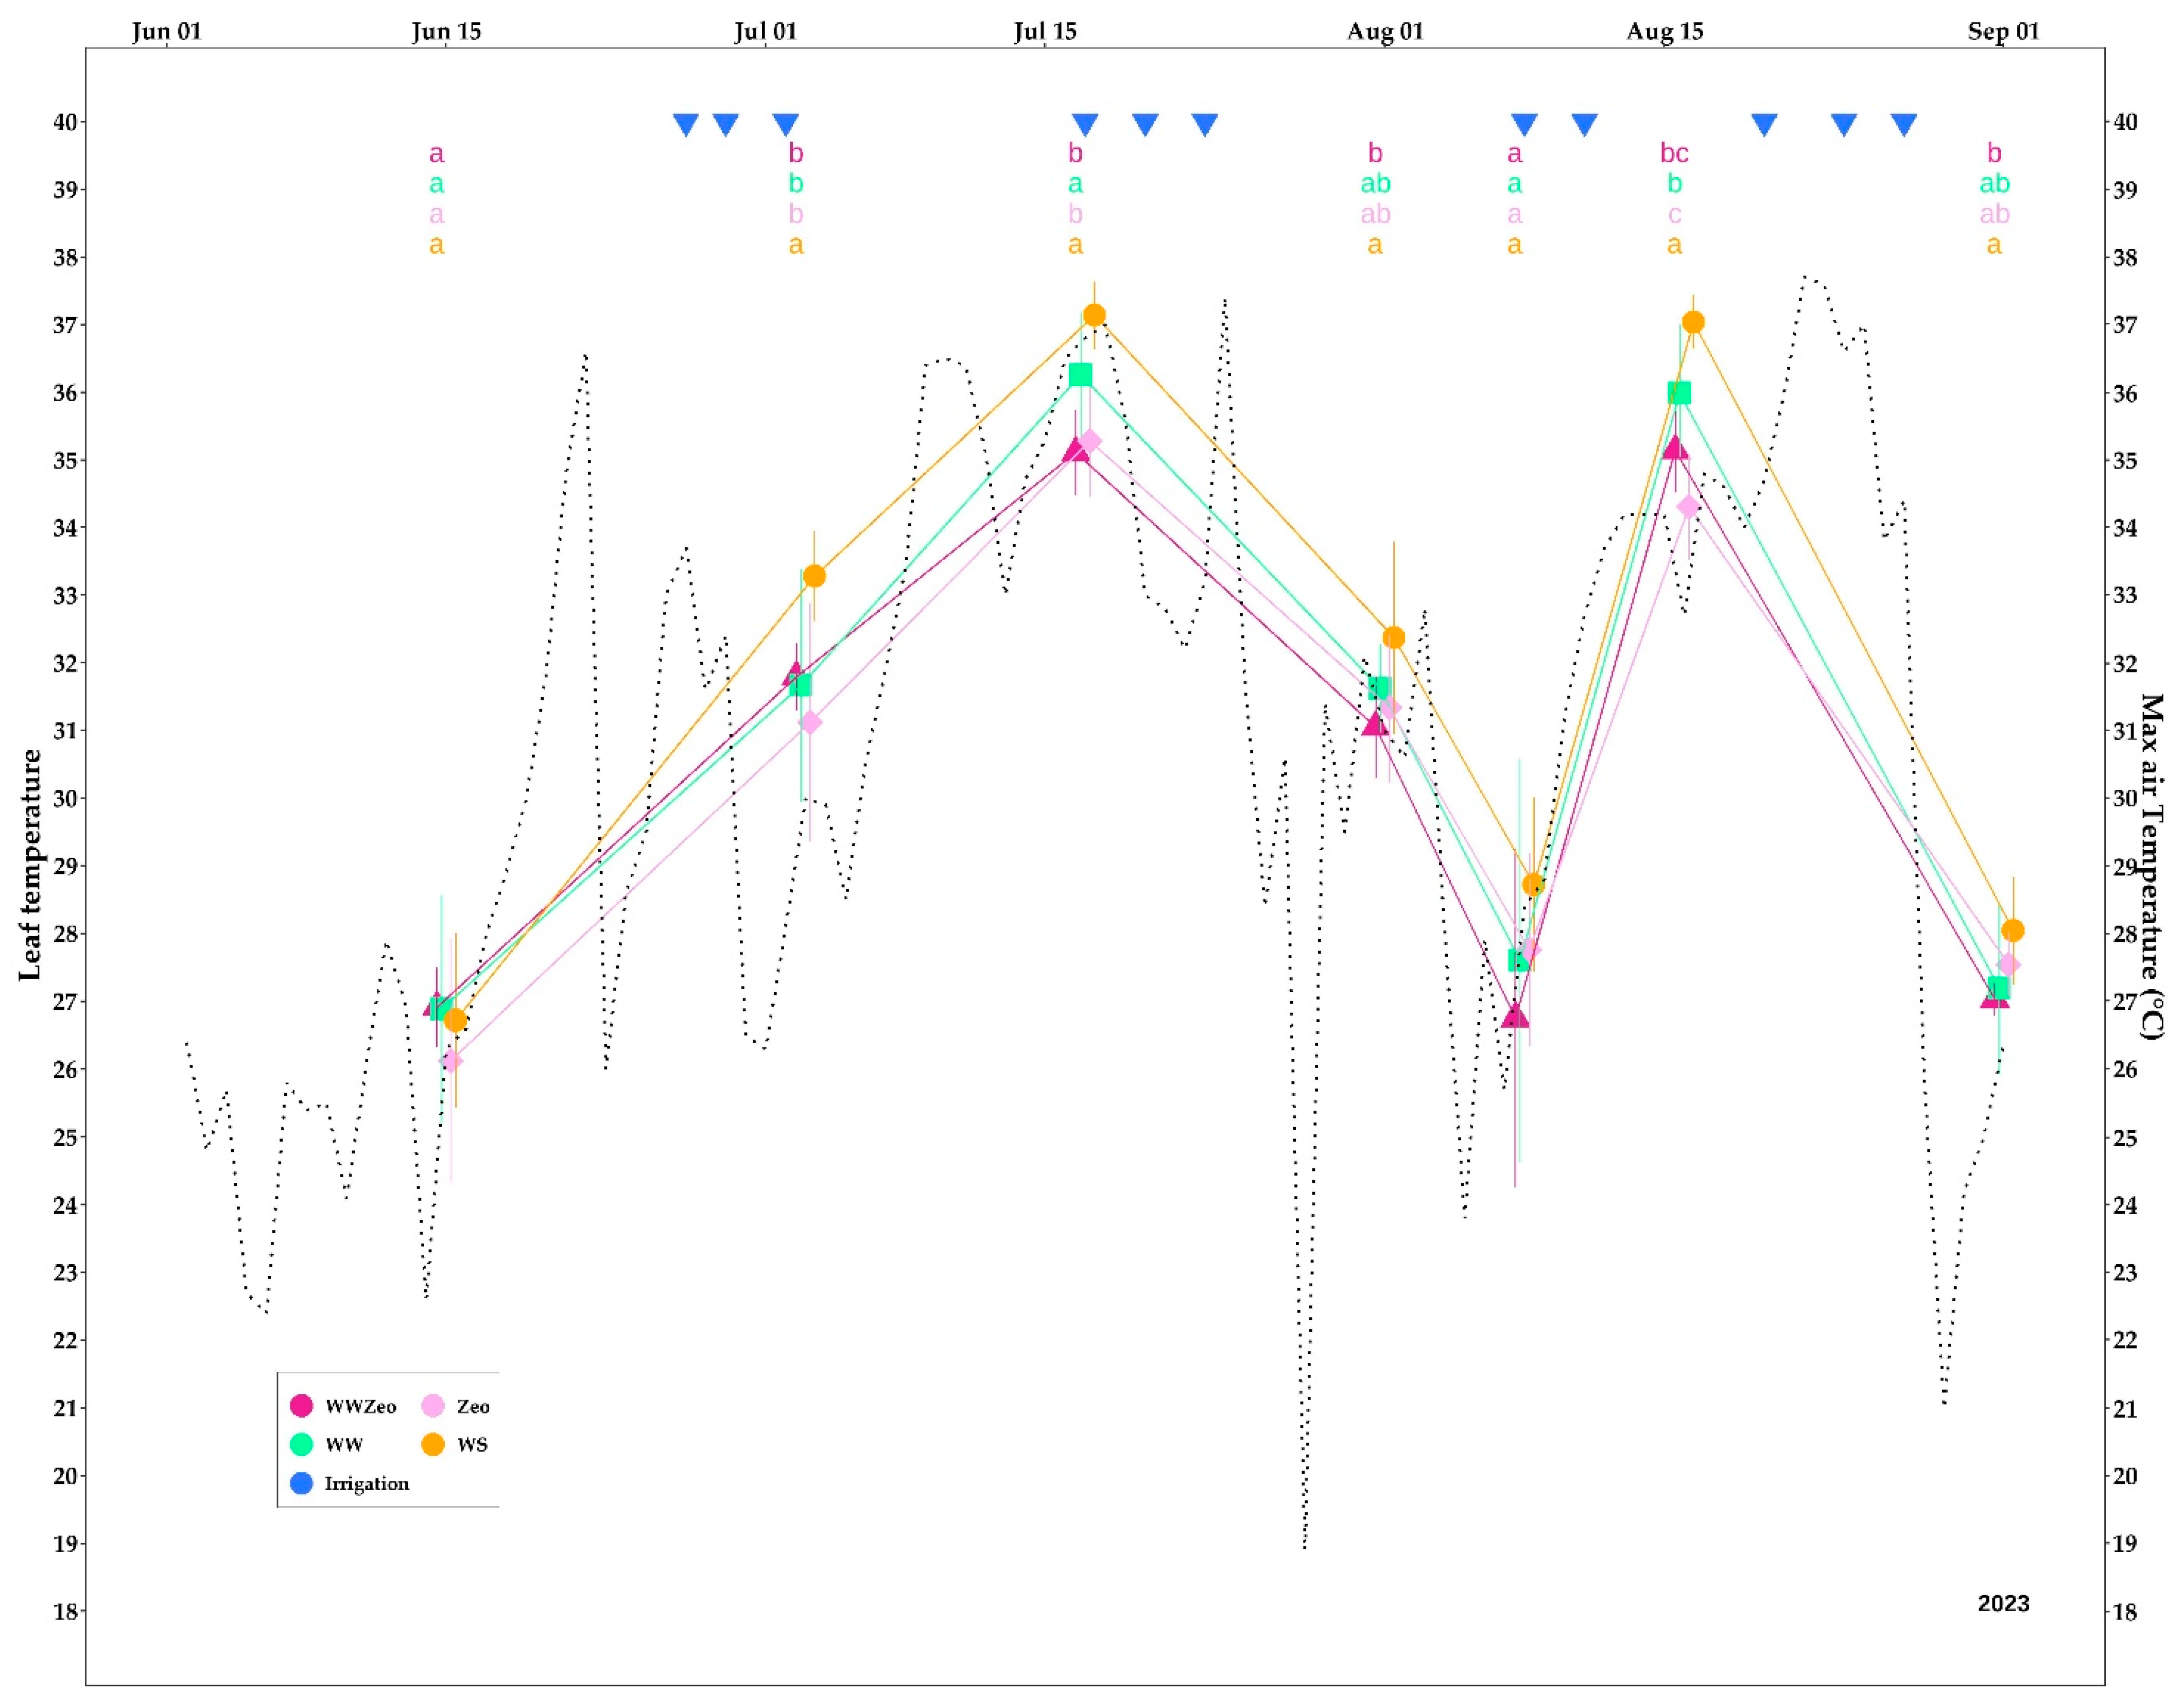Viewport: 2184px width, 1708px height.
Task: Click the green WW square marker near Aug 01
Action: (x=1379, y=688)
